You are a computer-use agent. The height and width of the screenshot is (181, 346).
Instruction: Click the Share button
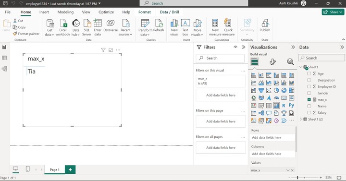point(333,12)
